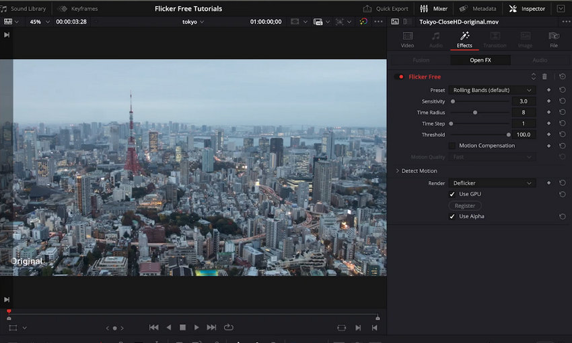
Task: Add keyframe for Time Radius
Action: click(x=548, y=112)
